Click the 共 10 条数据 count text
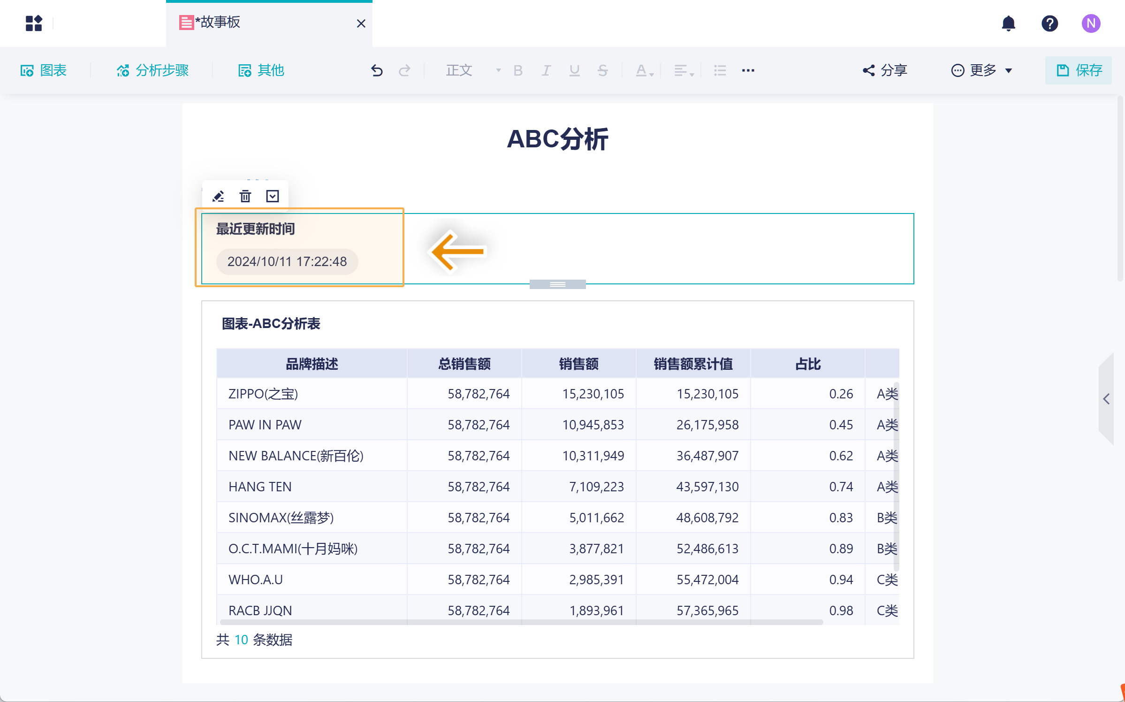The width and height of the screenshot is (1125, 702). pyautogui.click(x=254, y=640)
